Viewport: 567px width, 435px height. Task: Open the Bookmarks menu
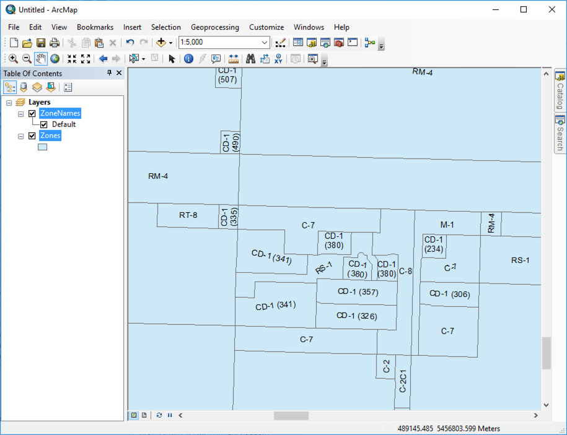click(95, 27)
